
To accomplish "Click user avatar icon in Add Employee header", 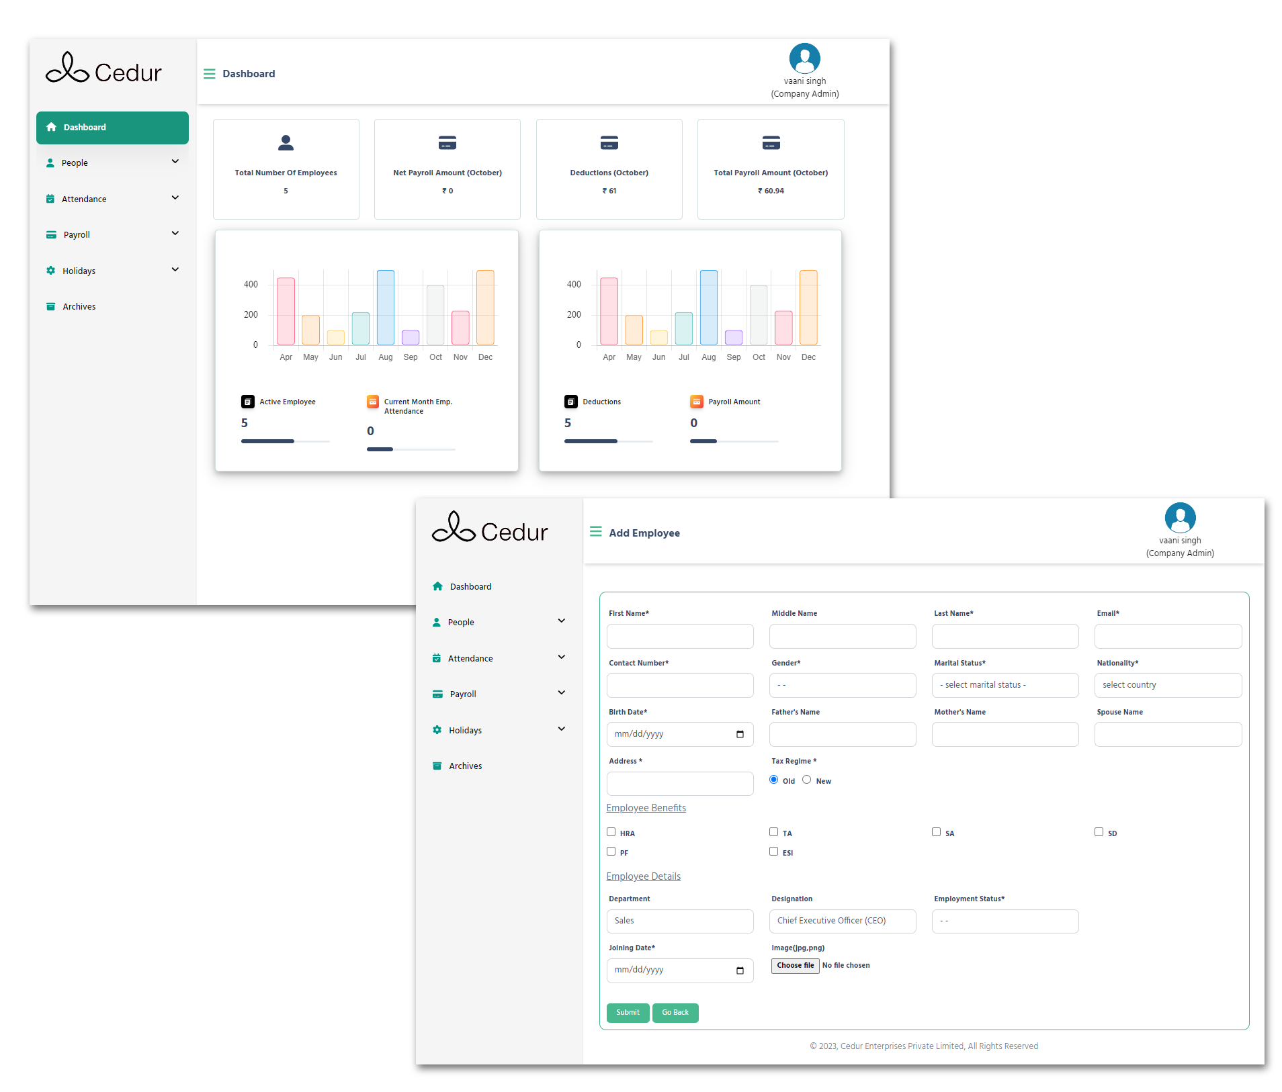I will [1180, 518].
